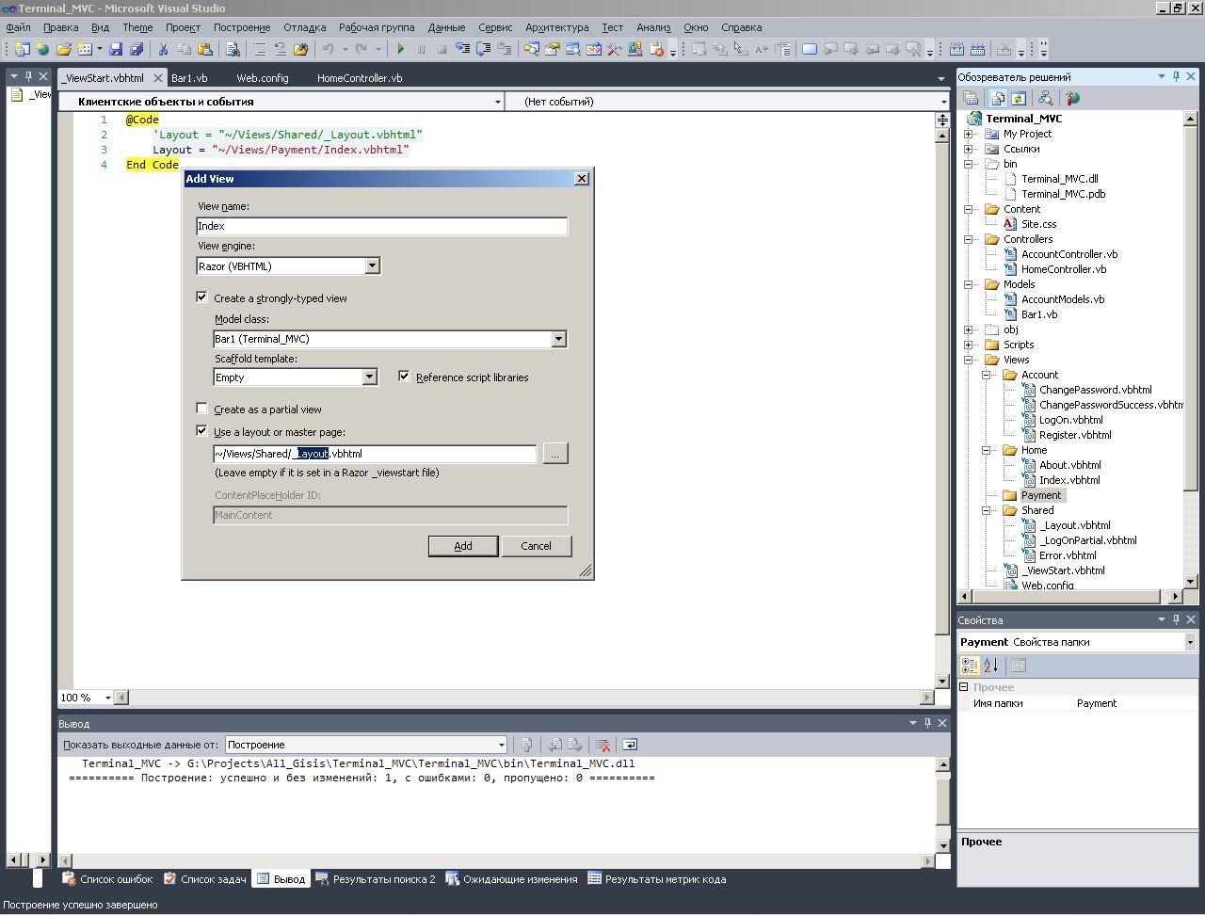Click Solution Explorer Properties icon
This screenshot has height=915, width=1205.
pyautogui.click(x=971, y=98)
